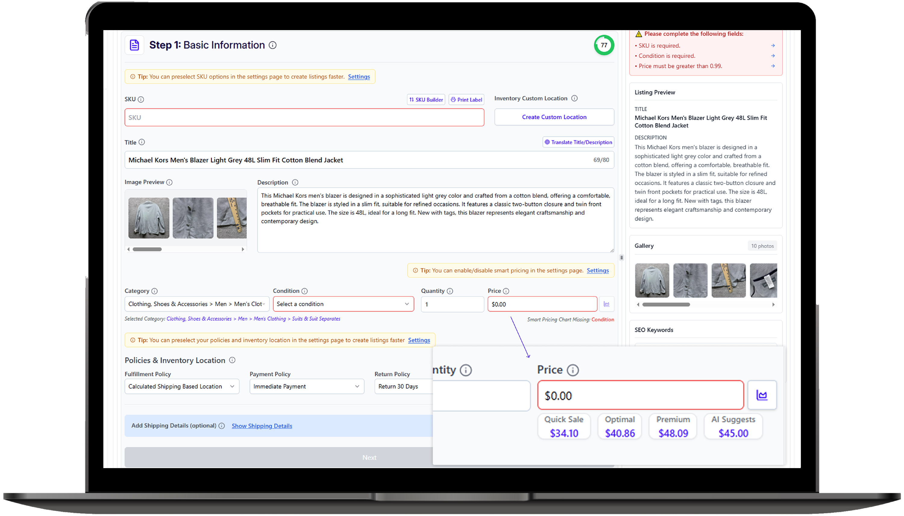
Task: Click the Condition label info icon
Action: coord(304,291)
